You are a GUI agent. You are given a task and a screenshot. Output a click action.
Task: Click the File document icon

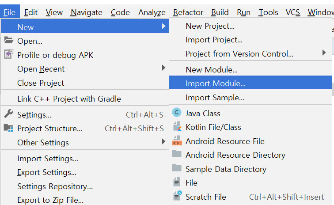click(x=177, y=182)
